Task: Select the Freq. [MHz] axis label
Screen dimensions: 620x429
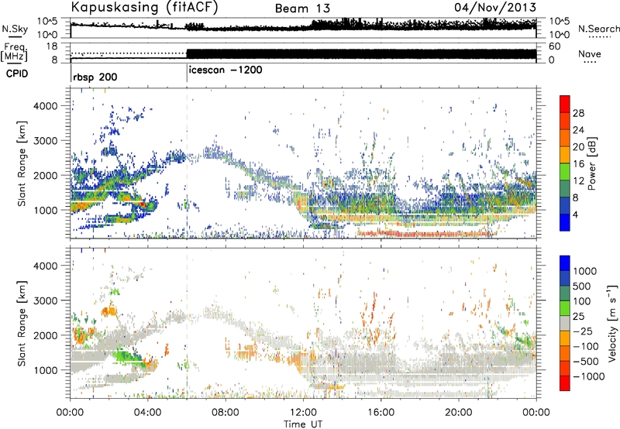Action: (x=15, y=52)
